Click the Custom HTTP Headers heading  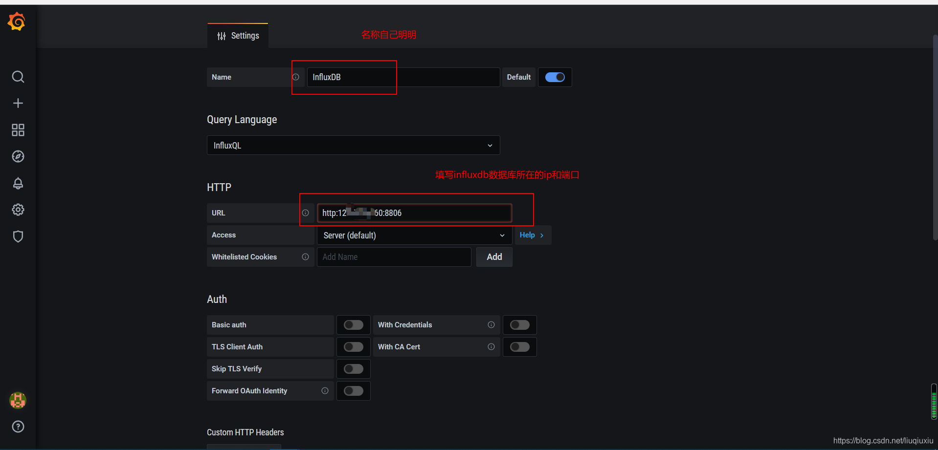click(246, 432)
